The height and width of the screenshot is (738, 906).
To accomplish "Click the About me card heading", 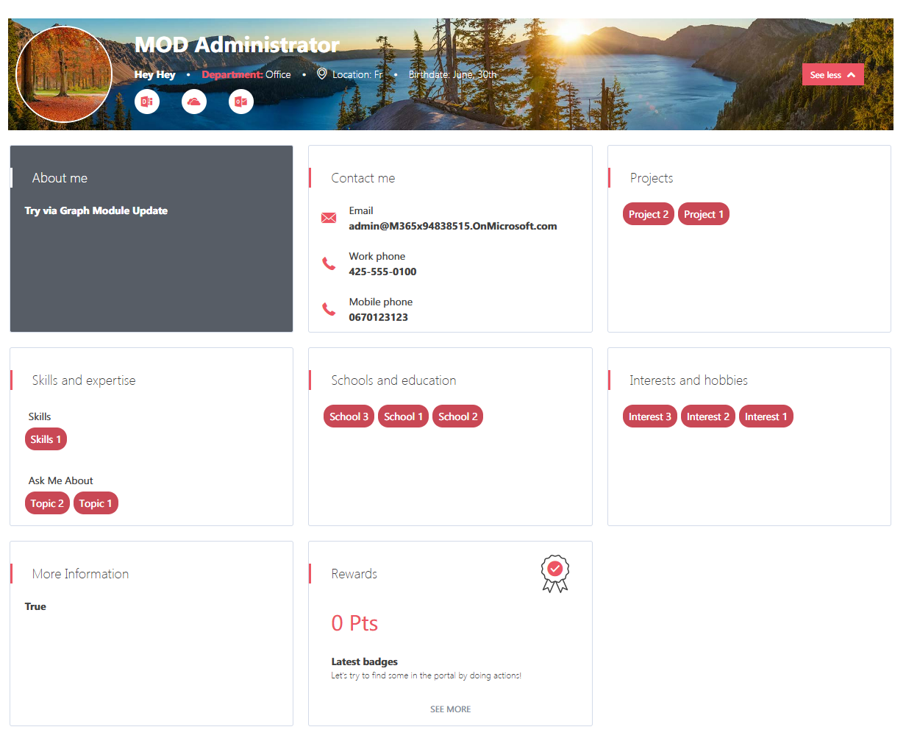I will click(x=60, y=178).
